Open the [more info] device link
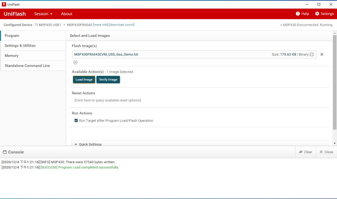The width and height of the screenshot is (337, 199). pyautogui.click(x=101, y=25)
